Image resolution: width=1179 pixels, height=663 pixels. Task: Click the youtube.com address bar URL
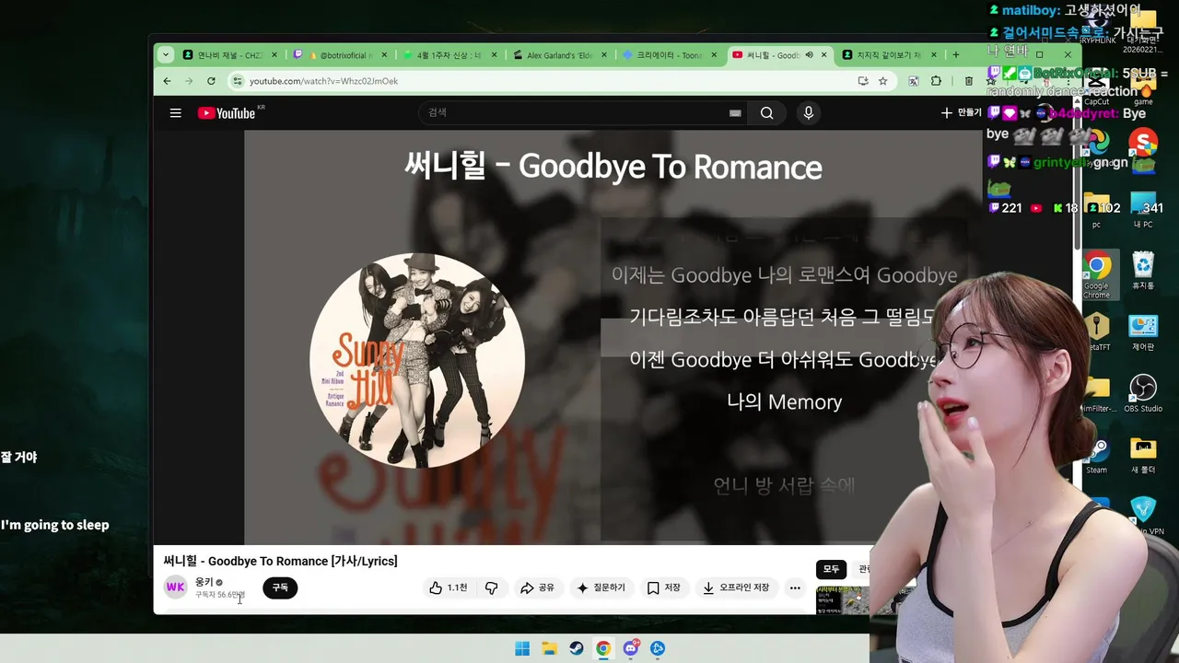coord(323,81)
